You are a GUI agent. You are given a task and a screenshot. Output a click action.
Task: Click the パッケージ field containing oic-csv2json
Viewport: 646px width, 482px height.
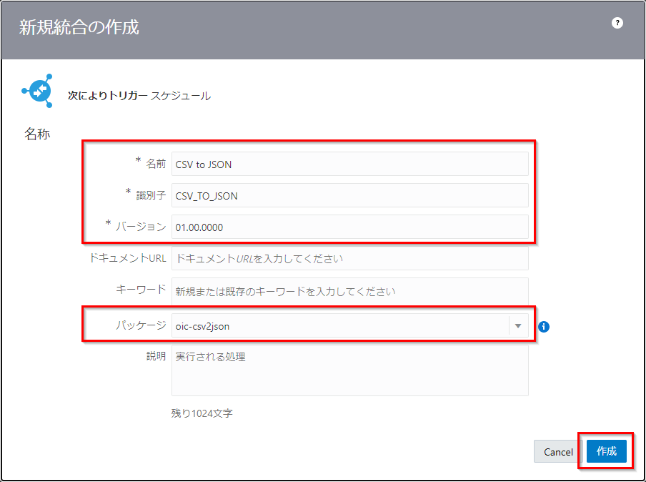339,326
